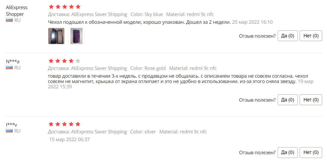This screenshot has height=167, width=327.
Task: Click the Russian flag icon under N***a
Action: 9,68
